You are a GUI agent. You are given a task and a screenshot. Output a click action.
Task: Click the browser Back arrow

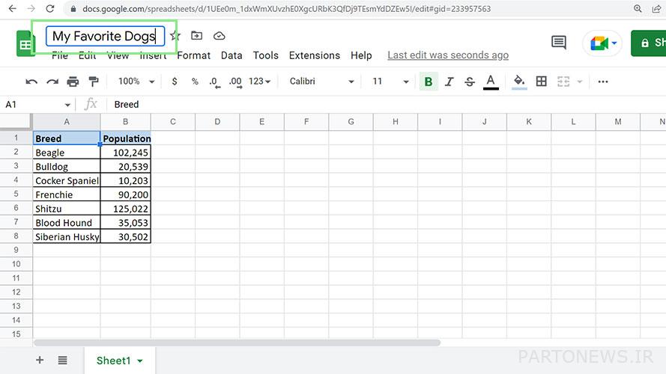12,8
